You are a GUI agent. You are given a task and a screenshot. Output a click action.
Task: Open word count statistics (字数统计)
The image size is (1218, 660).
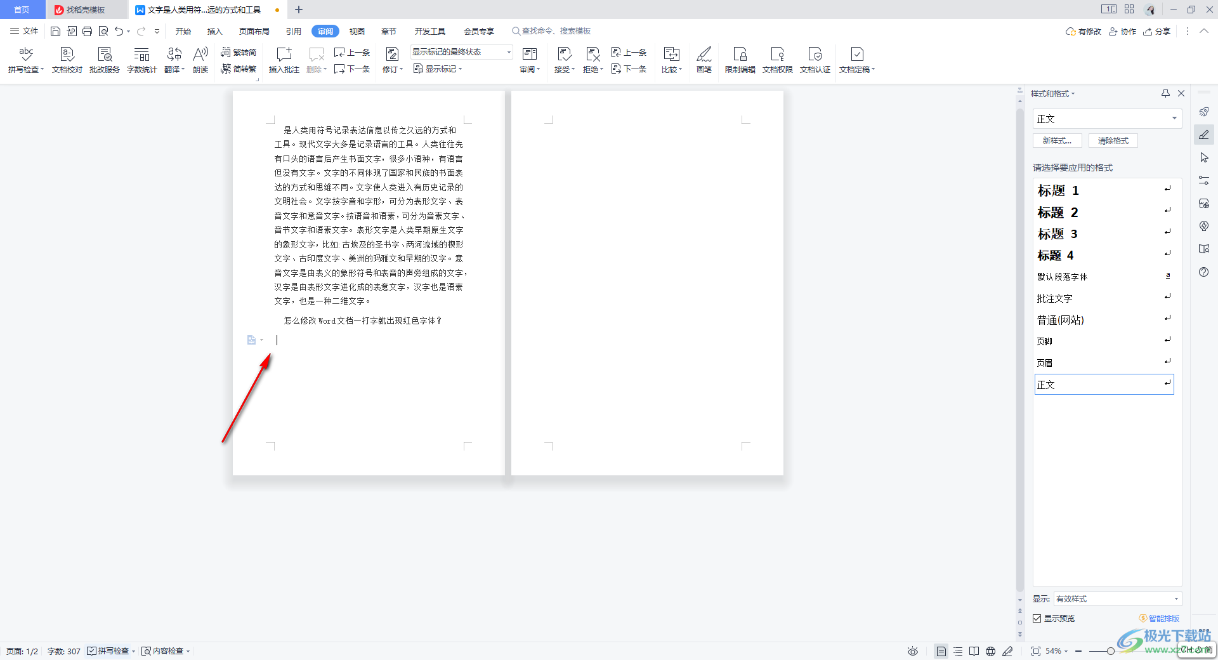(x=142, y=60)
